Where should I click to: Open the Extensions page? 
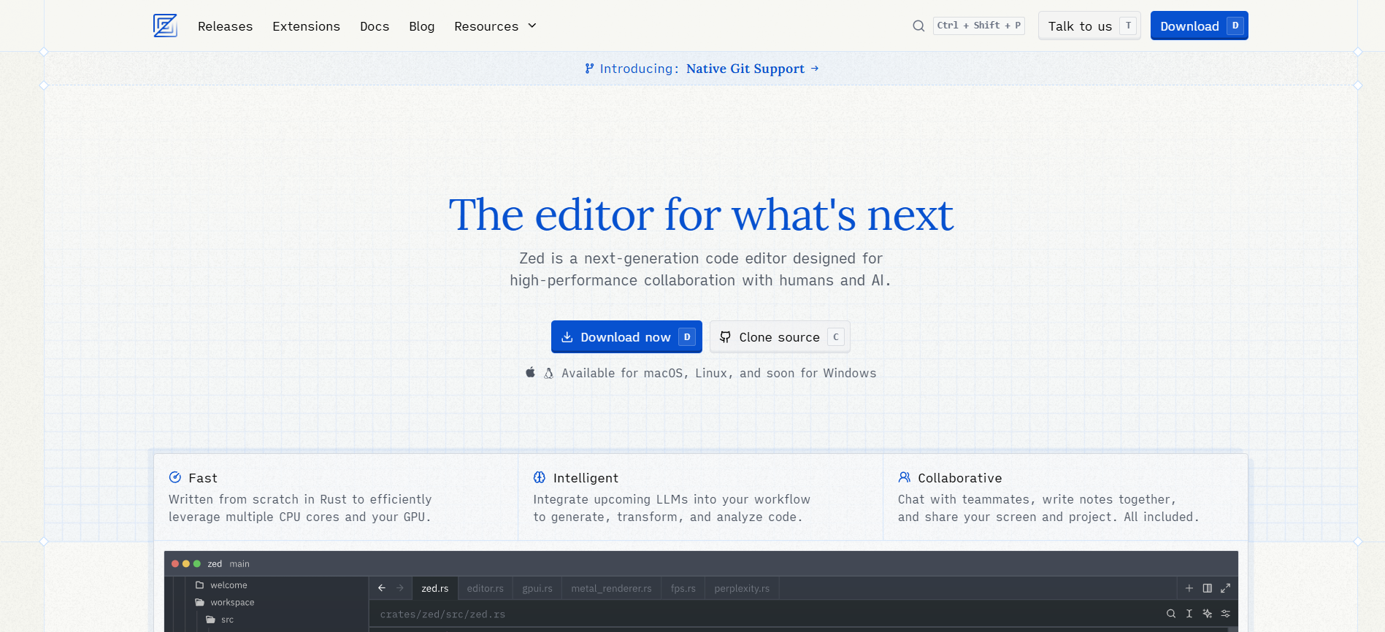click(306, 26)
